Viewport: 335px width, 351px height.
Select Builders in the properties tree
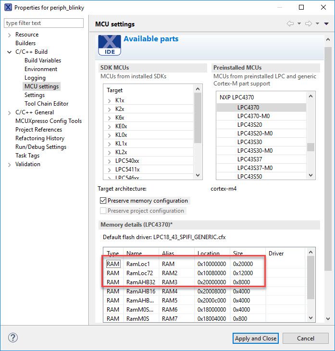click(x=25, y=43)
